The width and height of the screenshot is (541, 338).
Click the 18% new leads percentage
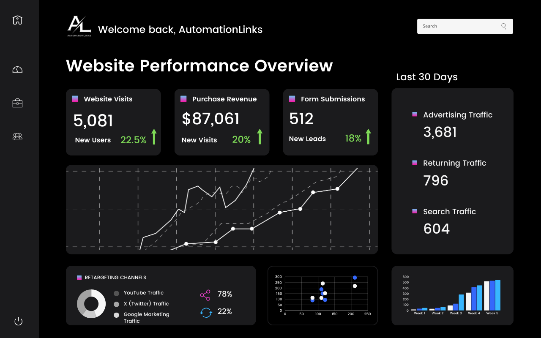tap(353, 138)
